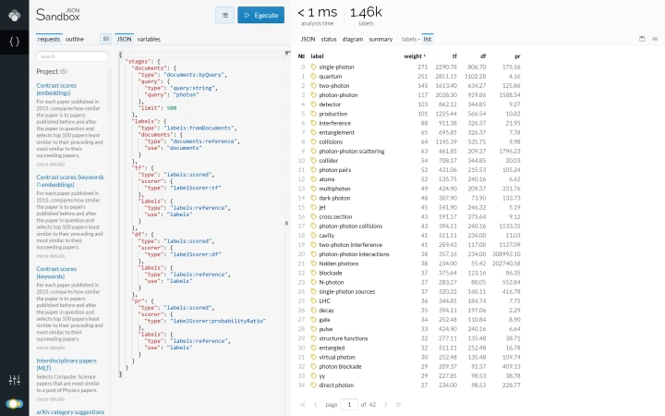The width and height of the screenshot is (665, 416).
Task: Click the tag icon for interference
Action: tap(313, 123)
